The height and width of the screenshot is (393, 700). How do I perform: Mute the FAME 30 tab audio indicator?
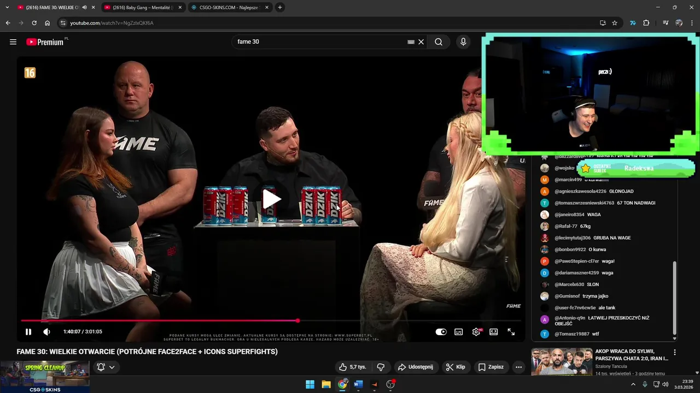click(x=84, y=8)
